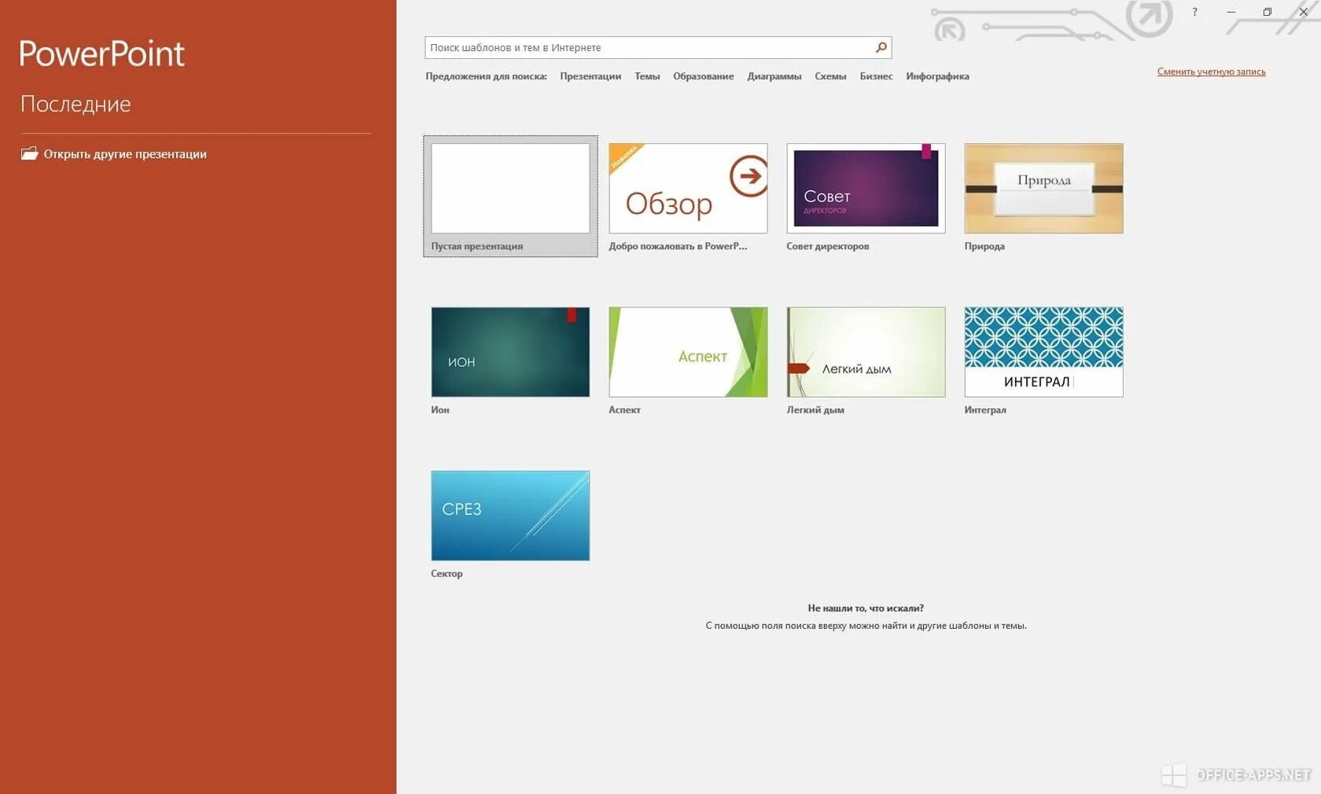Select suggested search 'Презентации'

point(591,76)
